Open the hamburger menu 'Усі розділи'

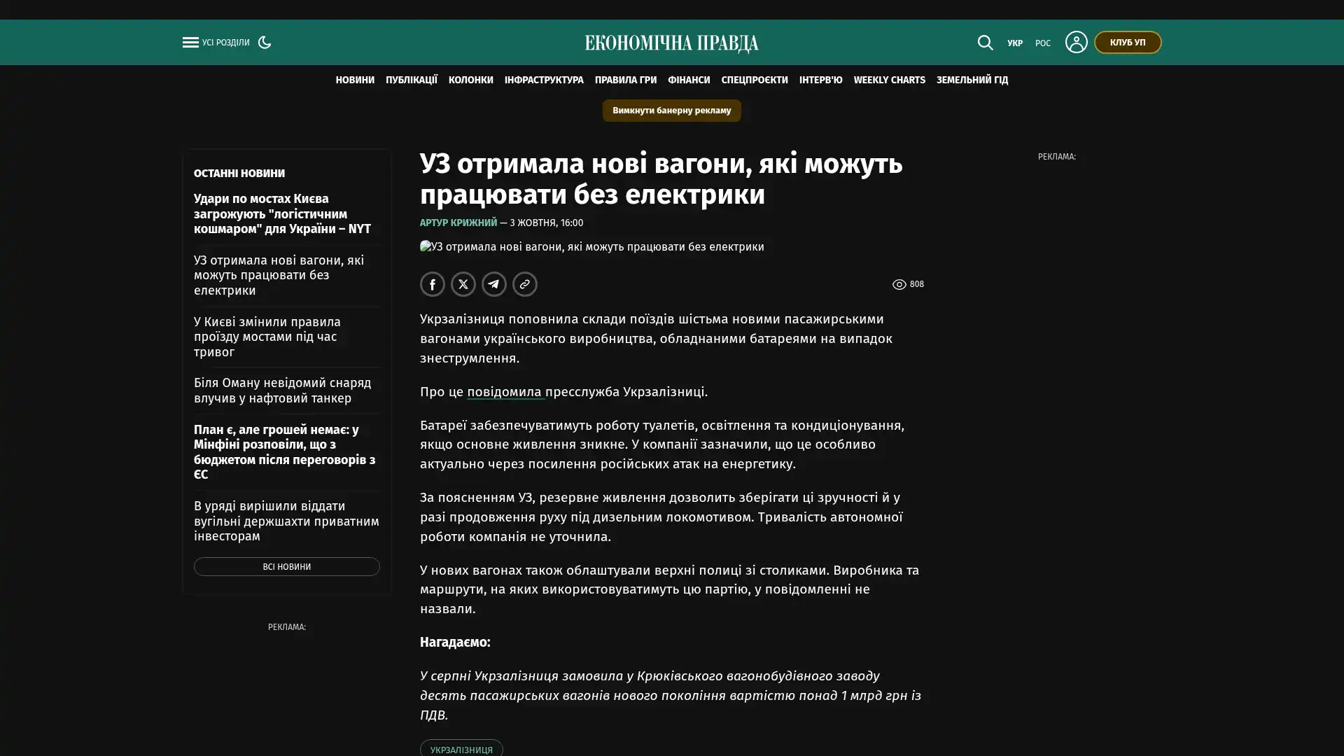coord(216,43)
